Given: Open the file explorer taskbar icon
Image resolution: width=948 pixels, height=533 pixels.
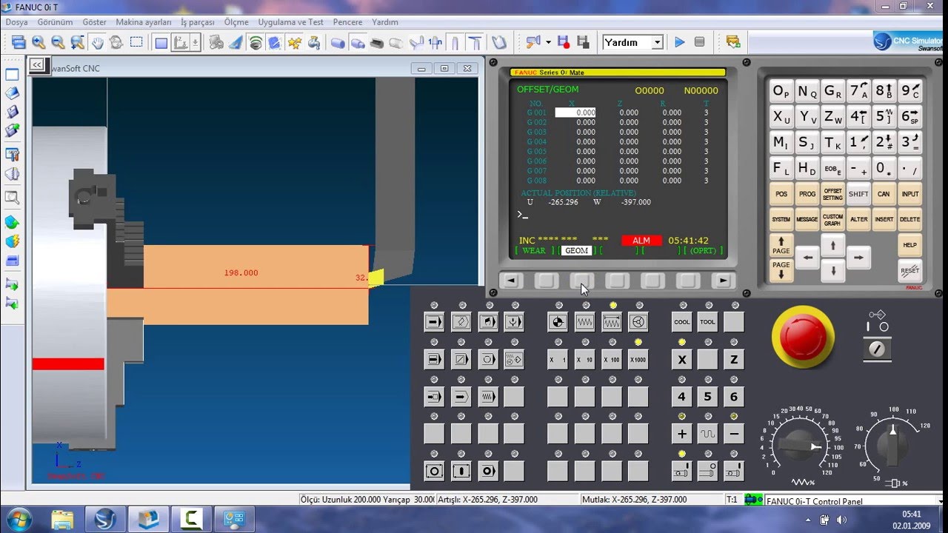Looking at the screenshot, I should point(63,519).
